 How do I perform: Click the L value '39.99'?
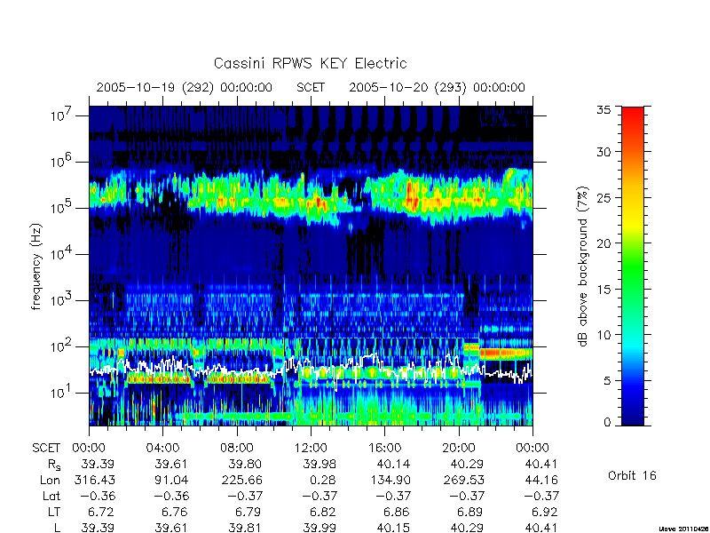319,528
